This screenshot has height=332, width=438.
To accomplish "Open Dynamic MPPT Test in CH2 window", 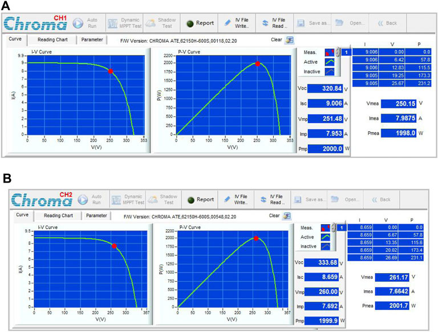I will (x=128, y=200).
